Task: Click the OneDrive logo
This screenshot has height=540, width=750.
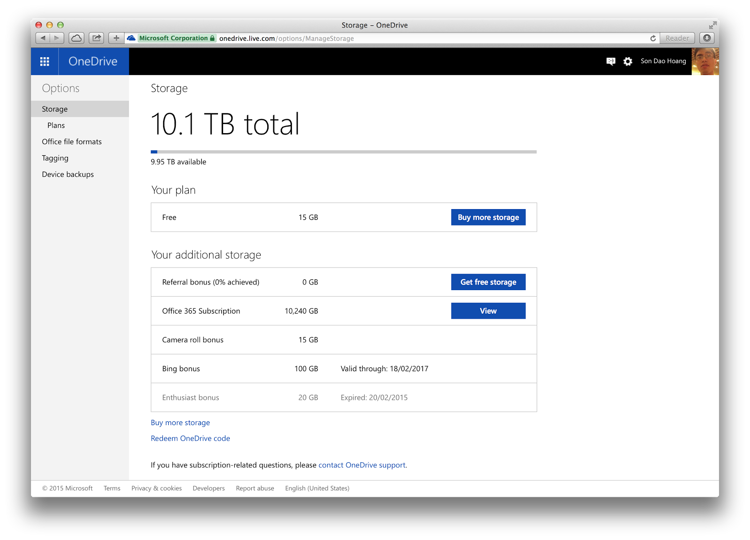Action: click(93, 61)
